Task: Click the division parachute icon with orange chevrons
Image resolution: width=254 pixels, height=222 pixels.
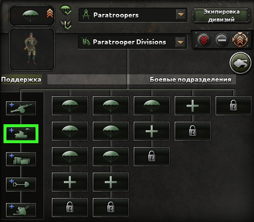Action: pos(32,15)
